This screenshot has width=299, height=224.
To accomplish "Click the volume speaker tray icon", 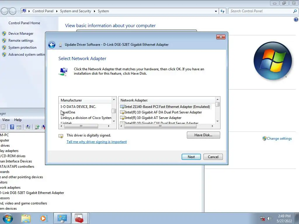I will coord(270,218).
